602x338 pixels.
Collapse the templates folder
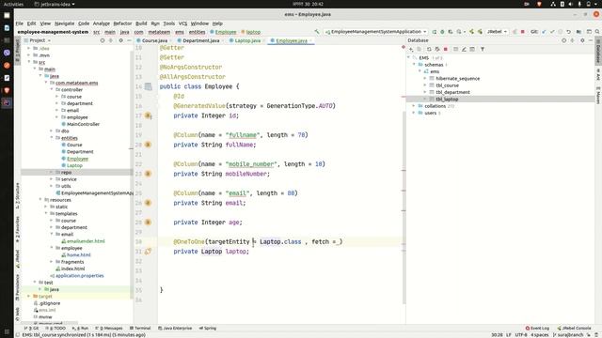click(46, 214)
